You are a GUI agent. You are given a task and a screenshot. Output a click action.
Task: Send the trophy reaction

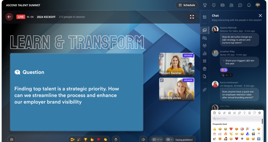click(85, 139)
